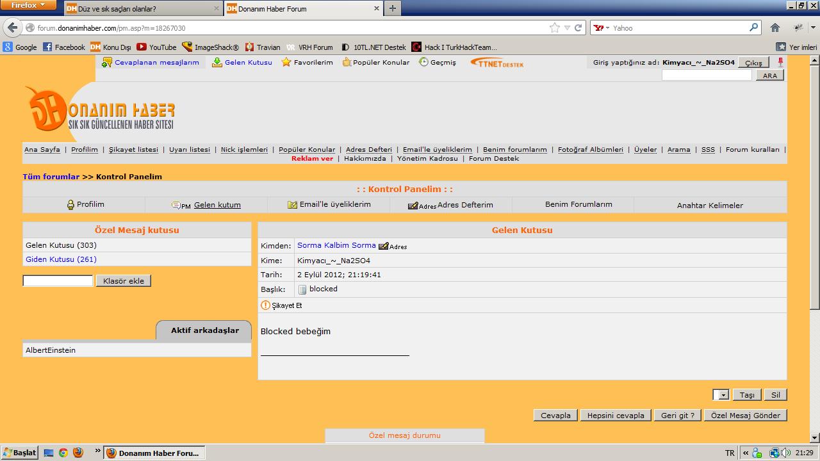
Task: Reload page with the refresh icon
Action: point(578,28)
